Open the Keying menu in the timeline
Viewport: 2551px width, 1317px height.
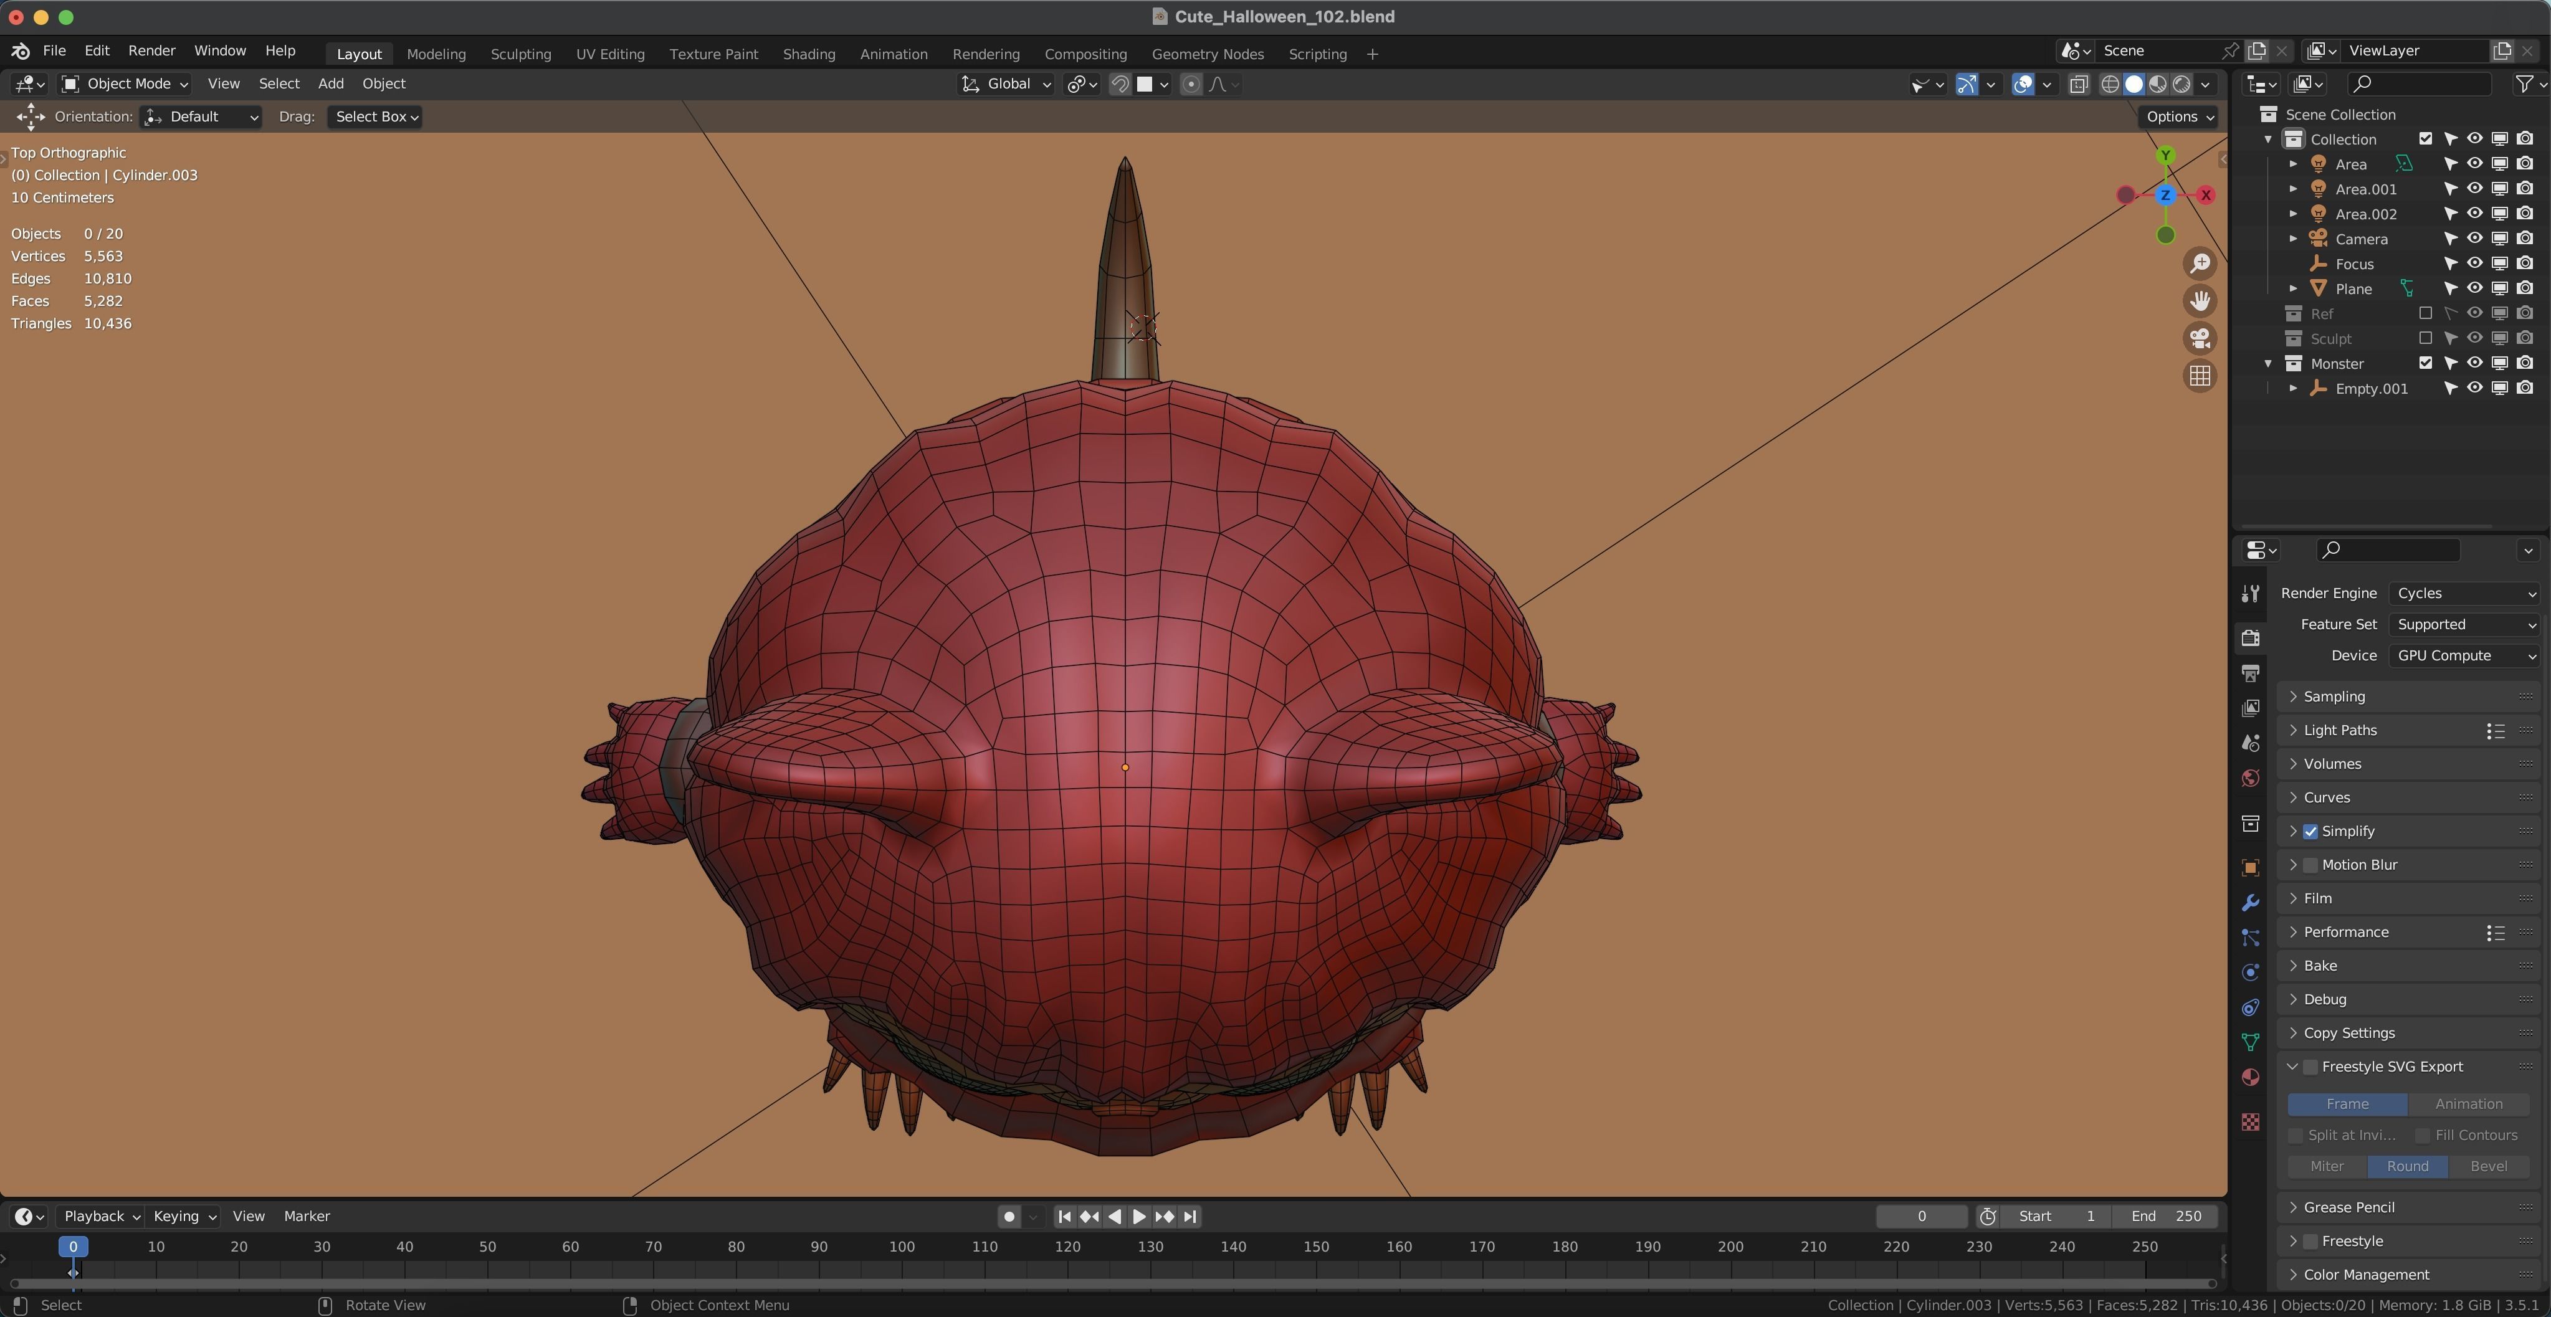coord(184,1216)
